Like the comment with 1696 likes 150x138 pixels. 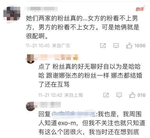pos(129,46)
